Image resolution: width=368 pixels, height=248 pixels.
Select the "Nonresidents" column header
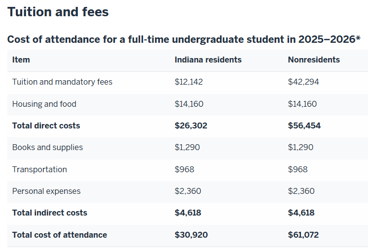(314, 60)
